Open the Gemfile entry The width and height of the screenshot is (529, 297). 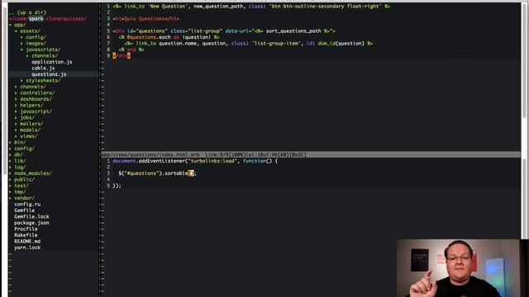click(x=24, y=210)
